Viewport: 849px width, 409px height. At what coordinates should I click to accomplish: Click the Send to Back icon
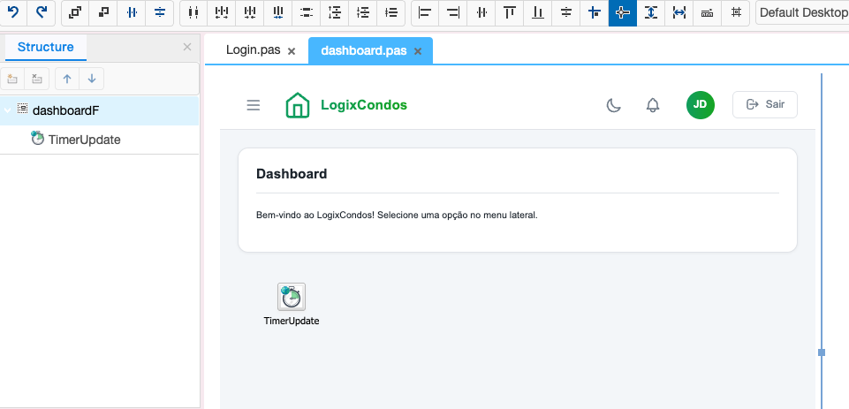[103, 12]
